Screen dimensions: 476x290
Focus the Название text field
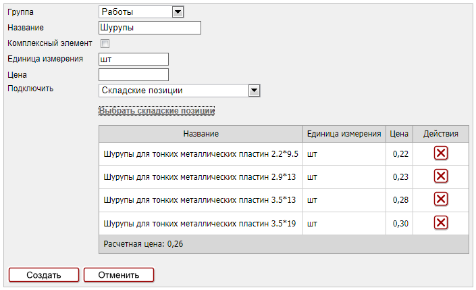(150, 28)
